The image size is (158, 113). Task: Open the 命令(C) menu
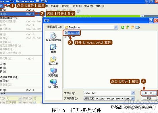pyautogui.click(x=66, y=6)
